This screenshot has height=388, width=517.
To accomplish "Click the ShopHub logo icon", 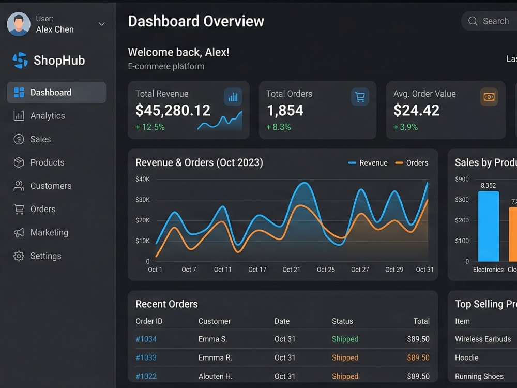I will click(x=20, y=61).
